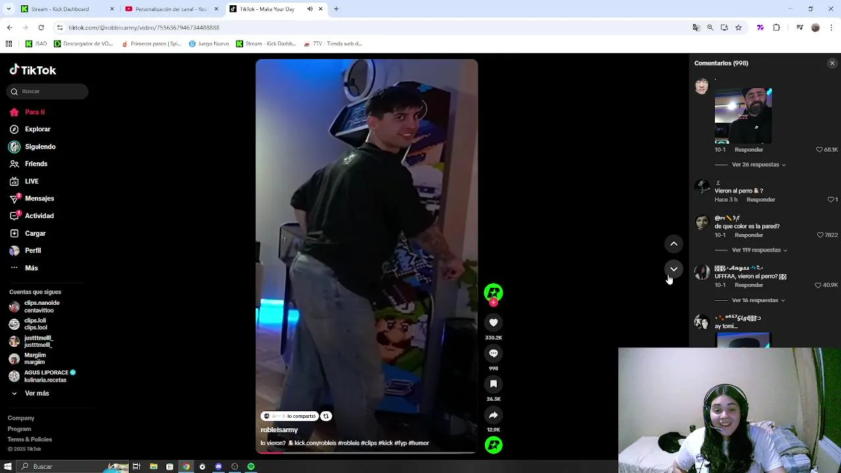Image resolution: width=841 pixels, height=473 pixels.
Task: Open justtmelll_ followed account
Action: pos(31,342)
